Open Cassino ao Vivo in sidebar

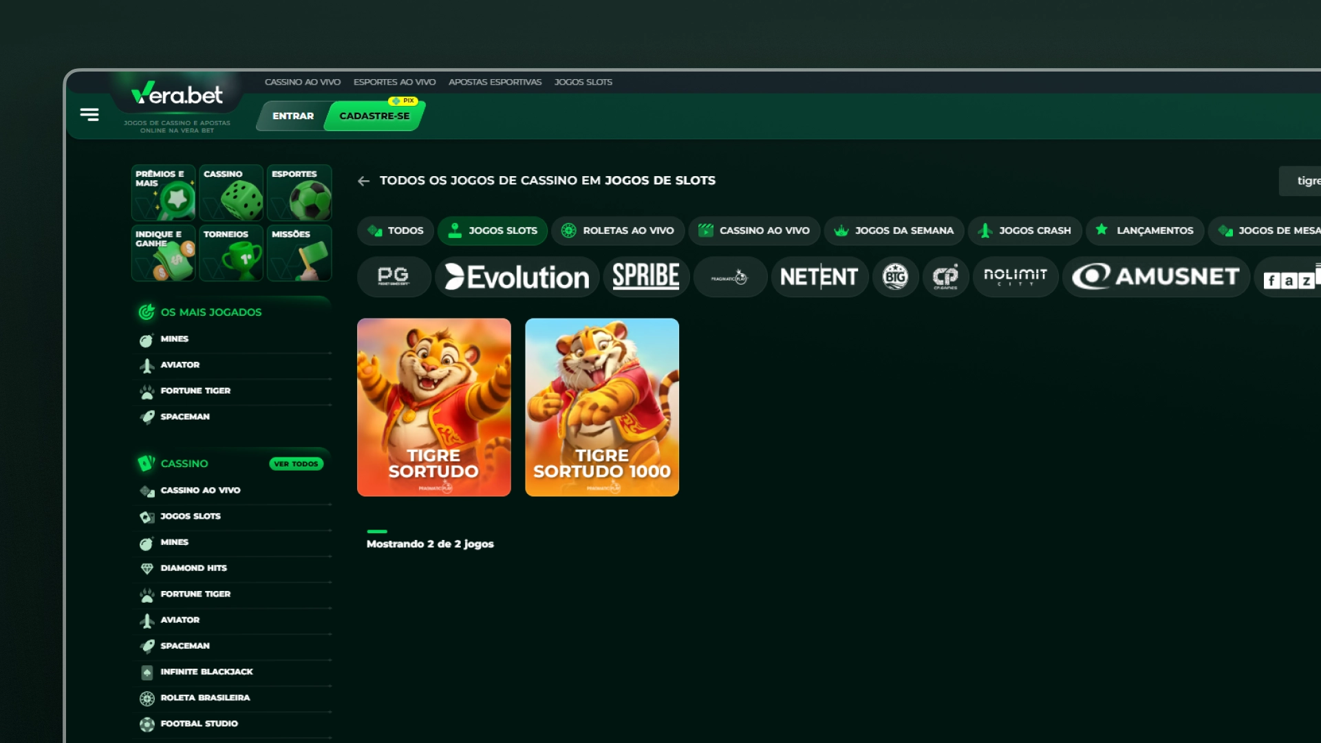tap(232, 491)
